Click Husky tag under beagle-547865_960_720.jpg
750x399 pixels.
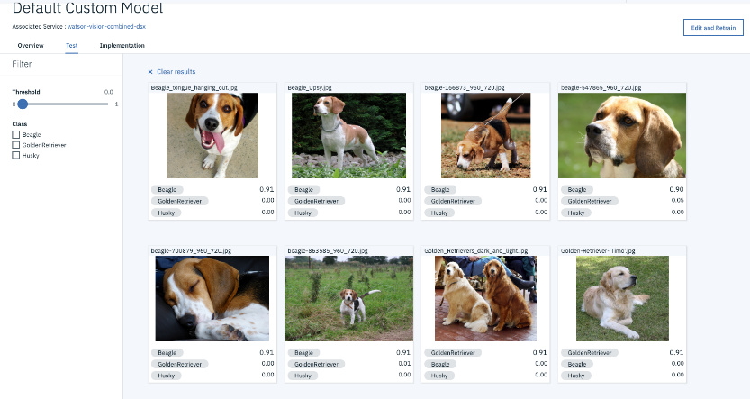pos(576,213)
